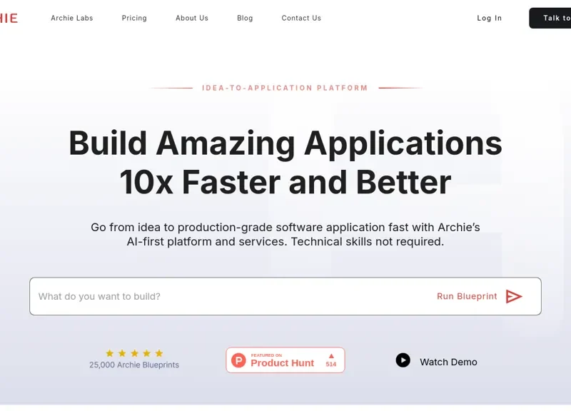Image resolution: width=571 pixels, height=411 pixels.
Task: Open the Archie Labs menu item
Action: [x=72, y=18]
